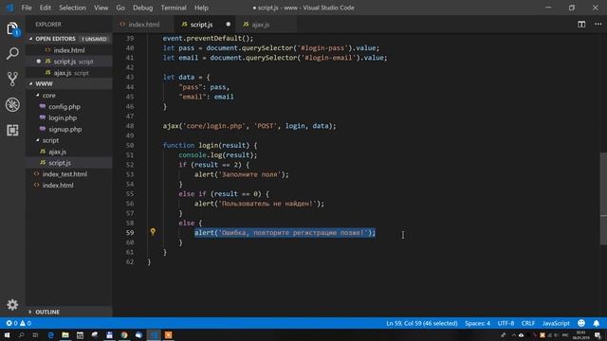Switch to the index.html editor tab
Screen dimensions: 607x341
[143, 24]
